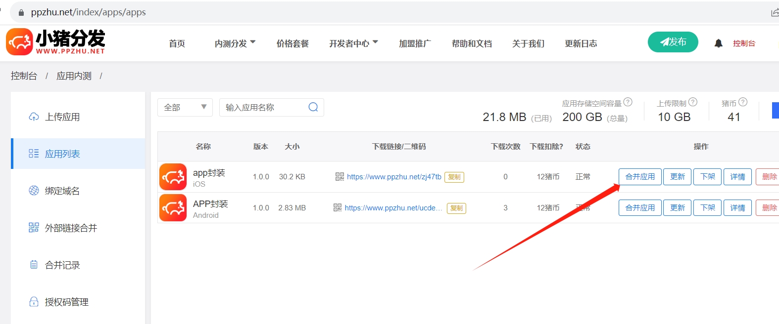This screenshot has width=779, height=324.
Task: Click the notification bell icon
Action: coord(718,43)
